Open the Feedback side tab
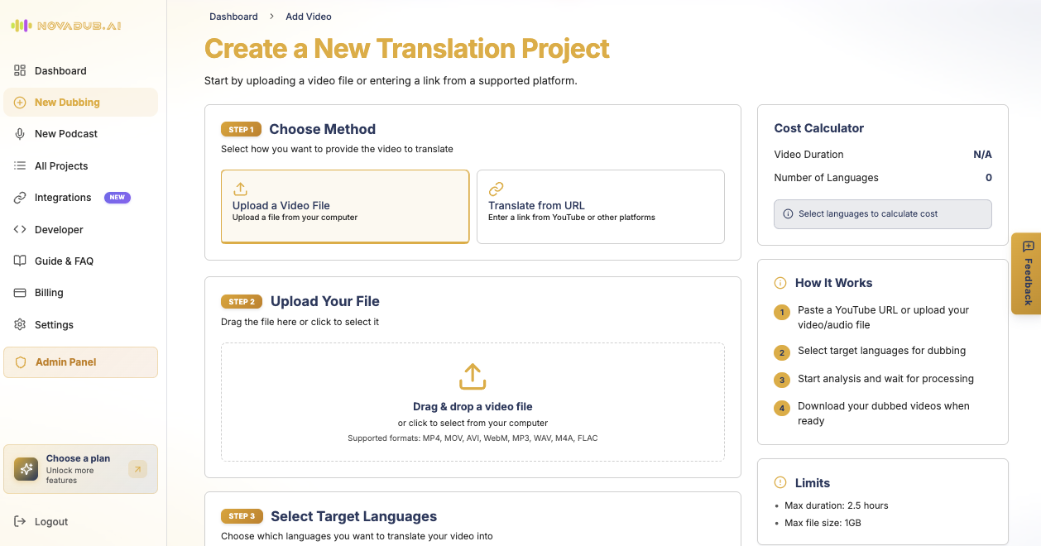This screenshot has height=546, width=1041. pos(1027,274)
